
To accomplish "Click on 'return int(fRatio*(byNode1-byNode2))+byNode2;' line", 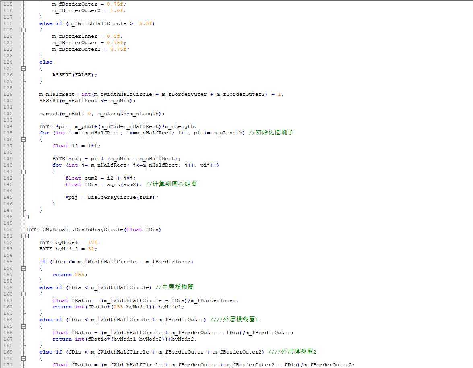I will pos(124,339).
